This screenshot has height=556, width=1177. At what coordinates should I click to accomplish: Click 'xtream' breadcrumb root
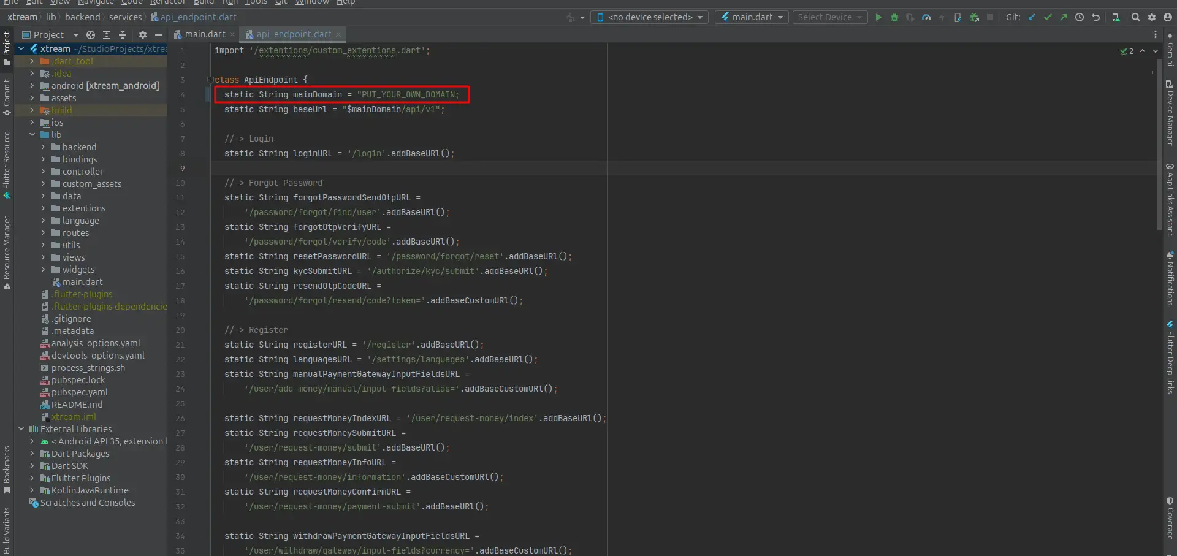click(x=22, y=17)
